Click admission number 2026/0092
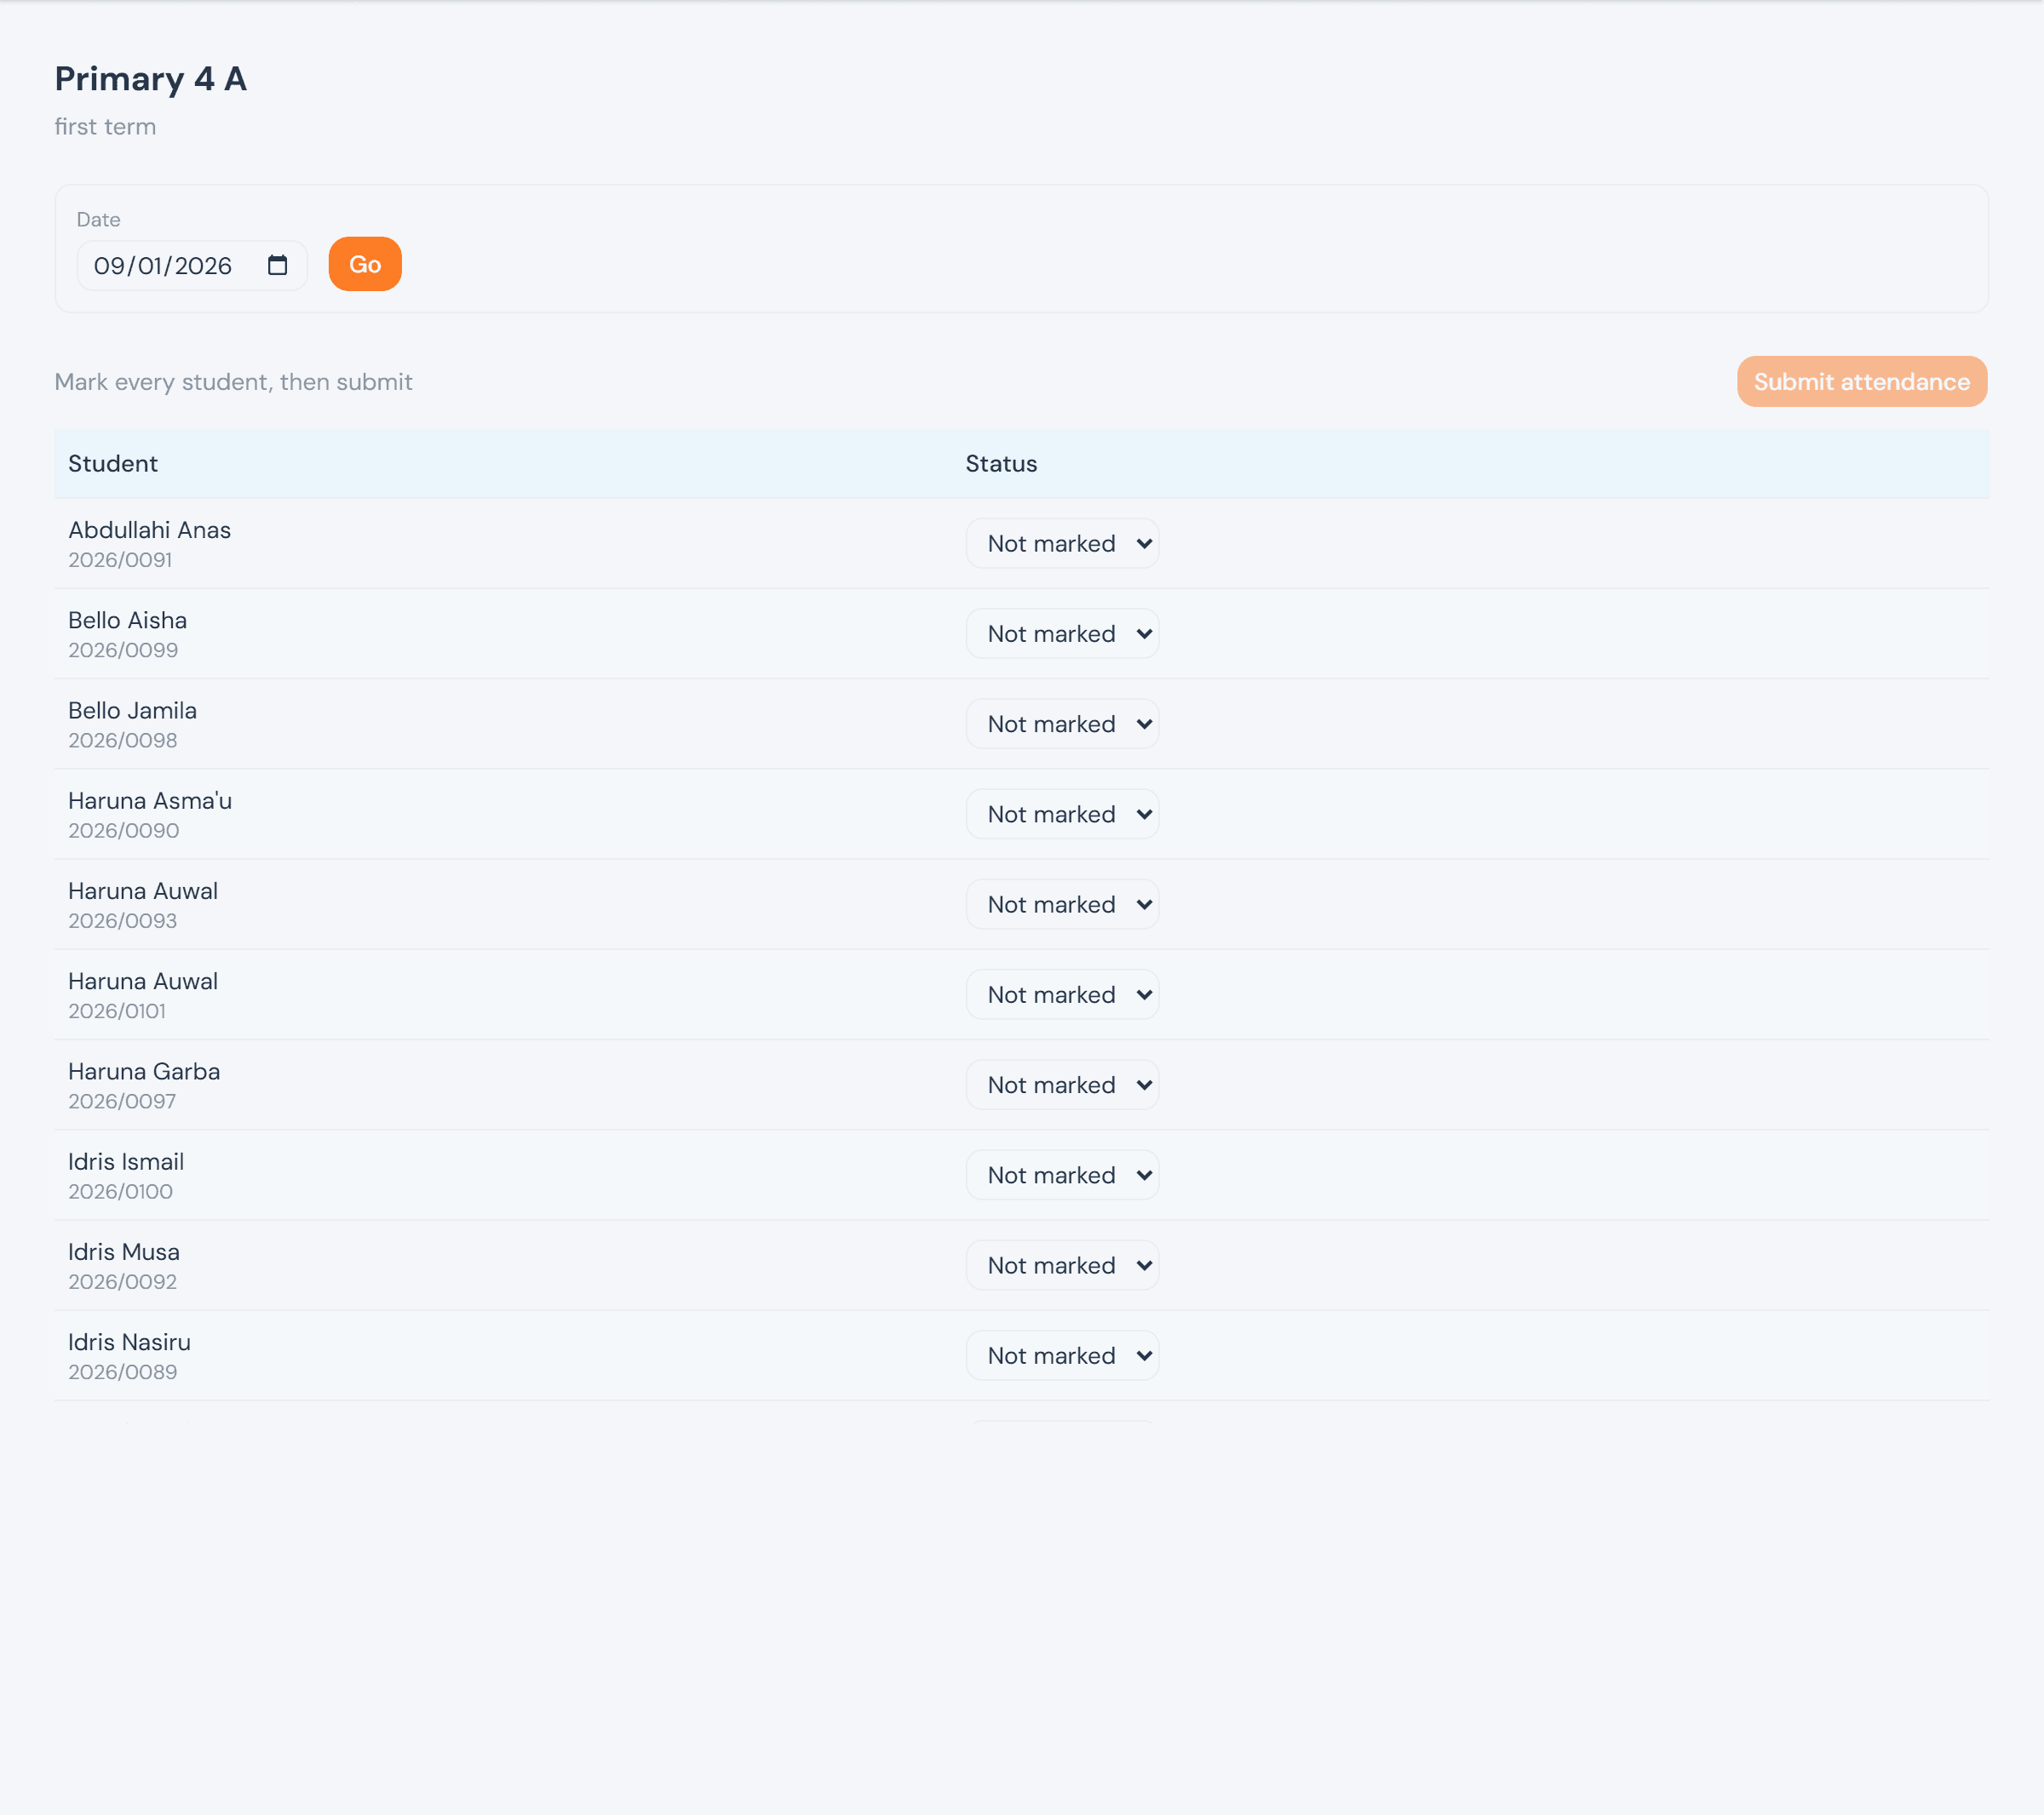Viewport: 2044px width, 1815px height. click(123, 1281)
